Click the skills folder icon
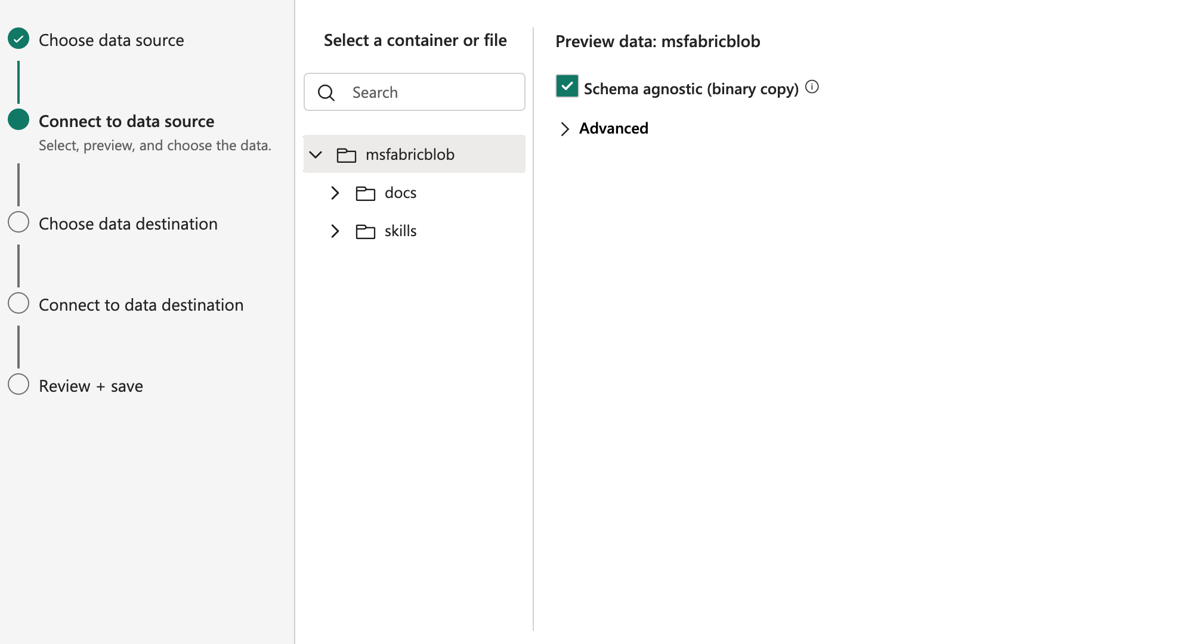The image size is (1193, 644). click(x=366, y=231)
